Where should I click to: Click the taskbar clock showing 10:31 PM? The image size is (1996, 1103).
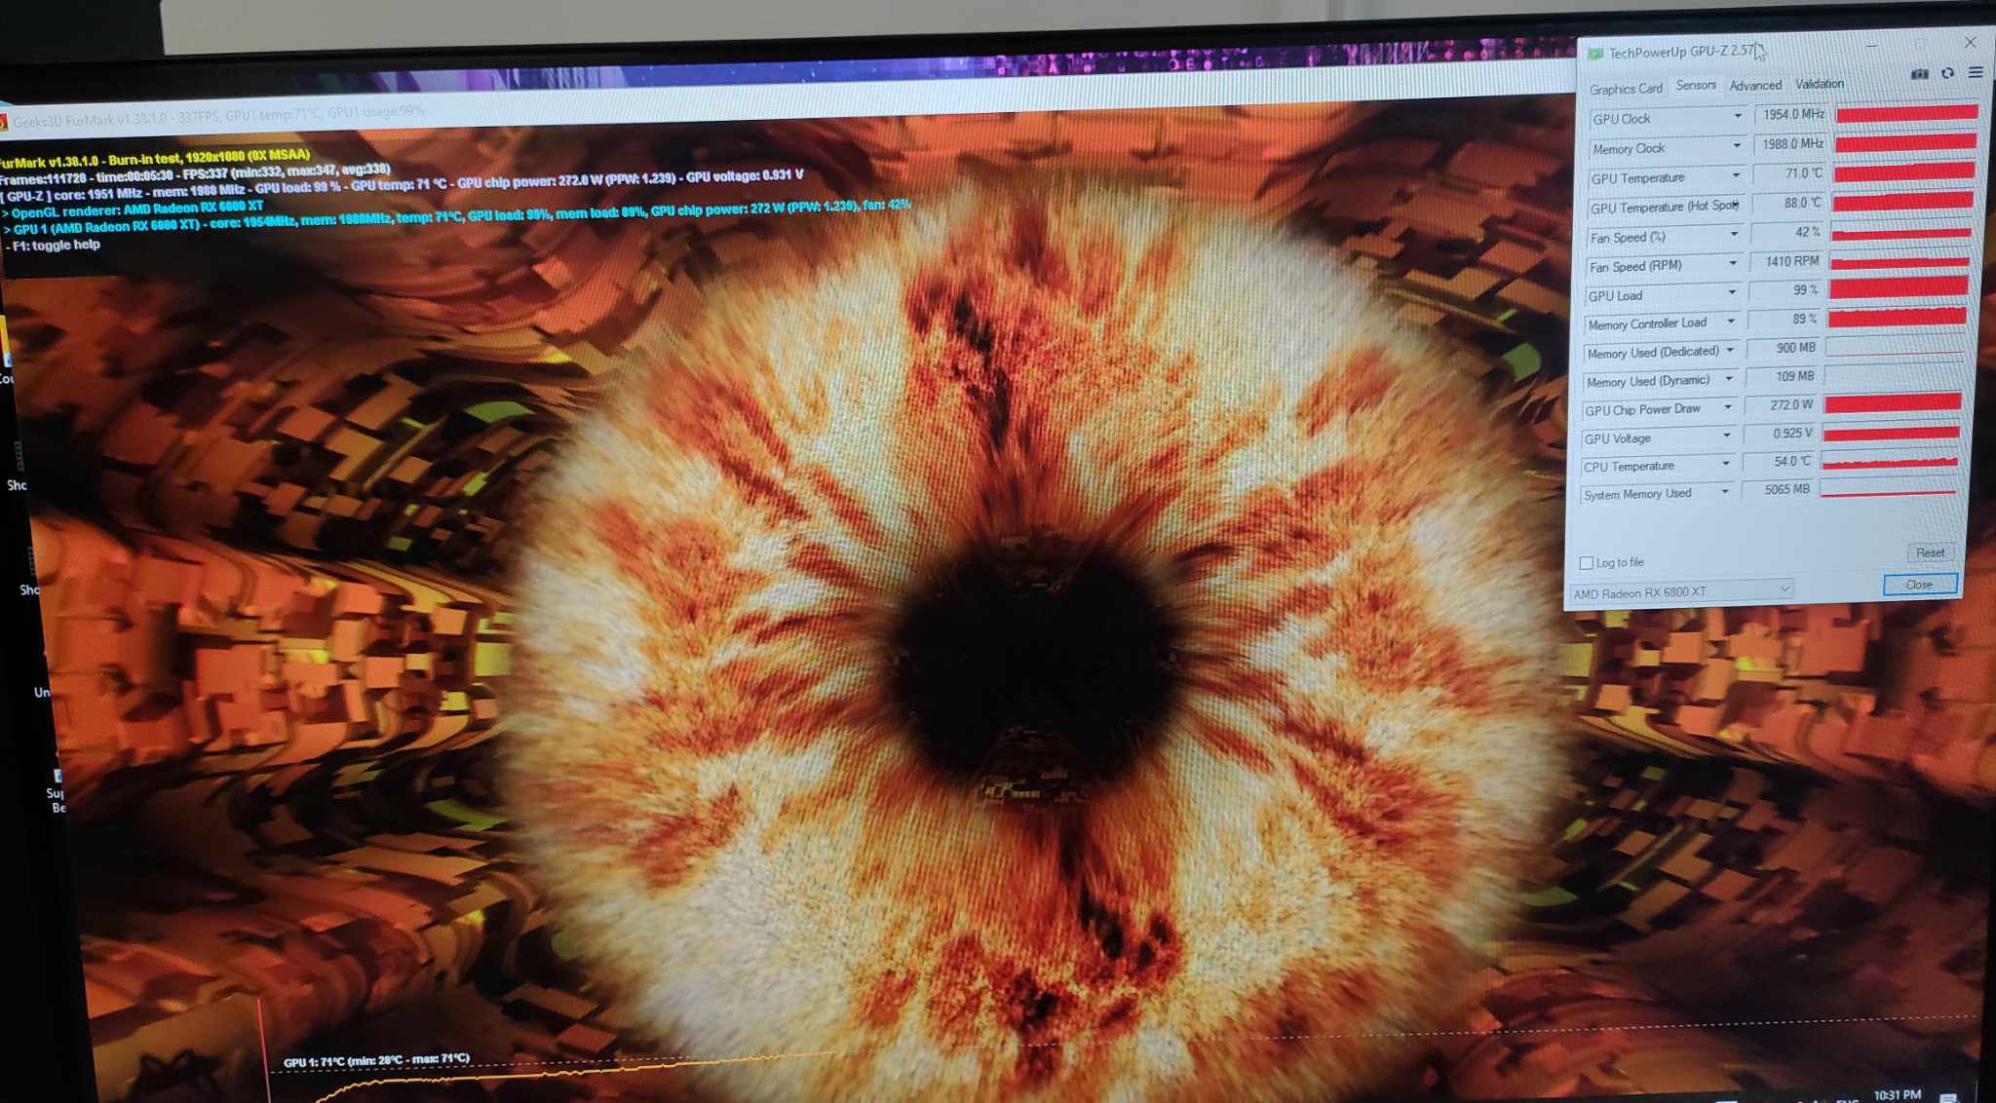(x=1896, y=1095)
